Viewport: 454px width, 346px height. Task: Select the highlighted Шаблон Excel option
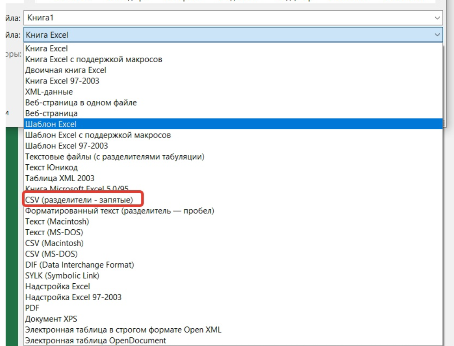click(233, 124)
